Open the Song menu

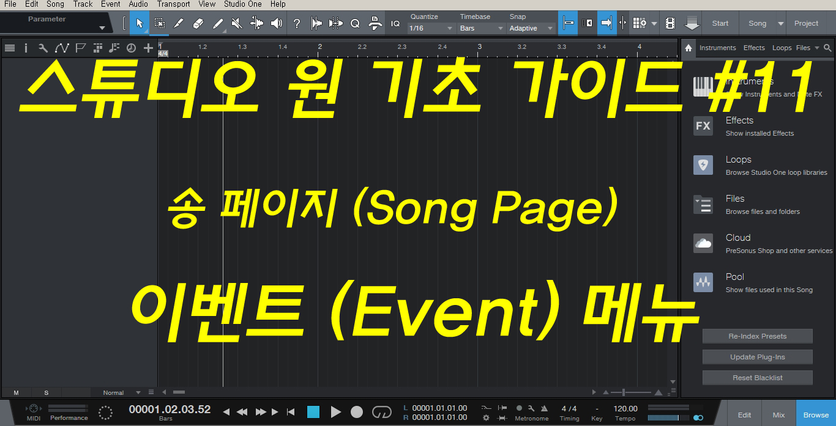coord(55,4)
